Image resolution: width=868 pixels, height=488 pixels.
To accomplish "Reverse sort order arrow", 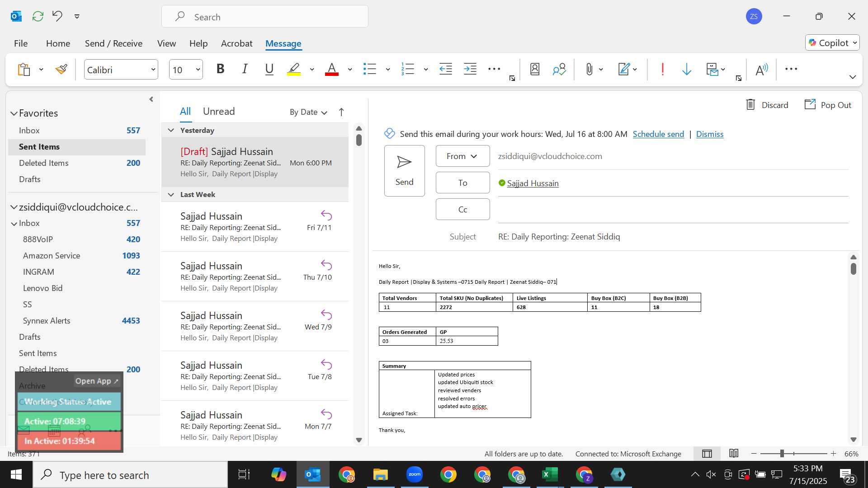I will [x=341, y=112].
